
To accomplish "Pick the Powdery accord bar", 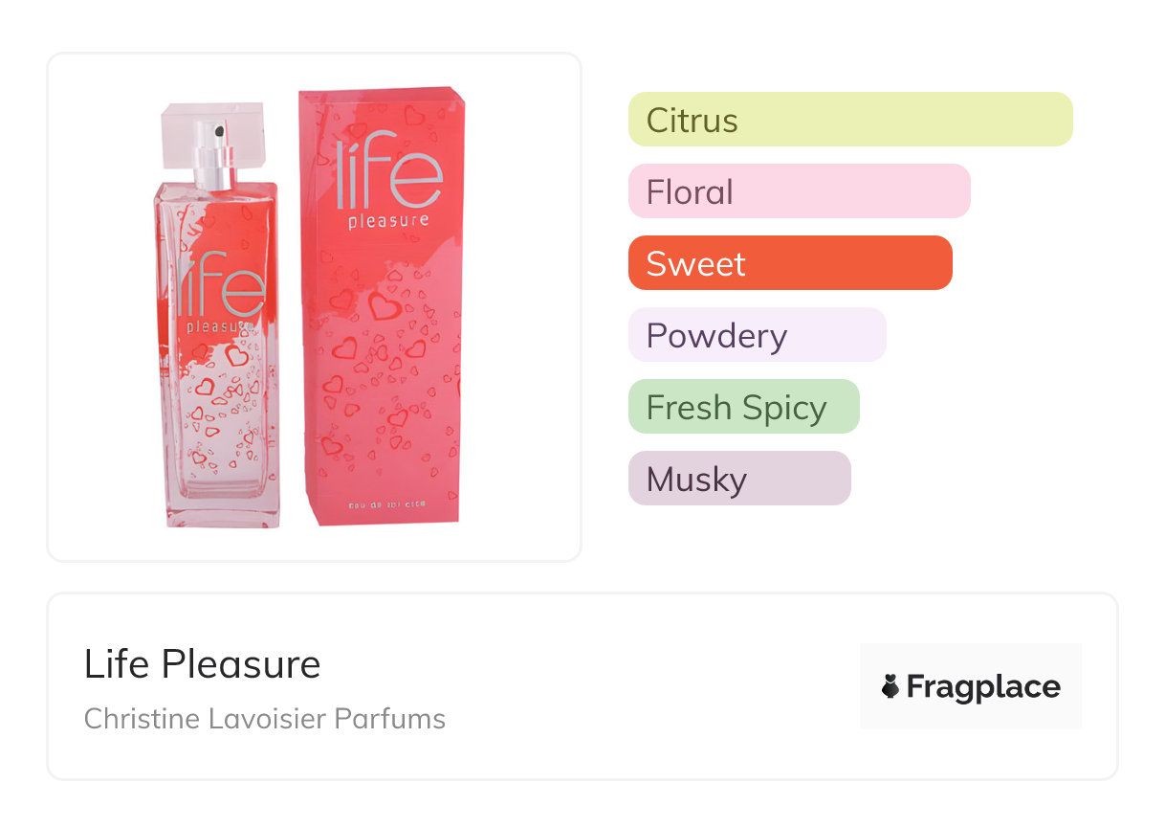I will 757,335.
